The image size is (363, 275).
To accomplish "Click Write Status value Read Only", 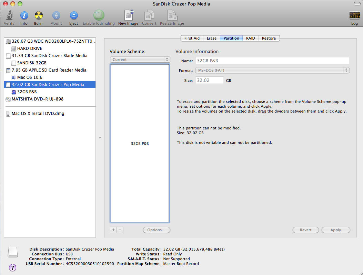I will (172, 254).
